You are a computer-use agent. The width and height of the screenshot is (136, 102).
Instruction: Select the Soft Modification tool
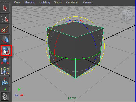[5, 81]
